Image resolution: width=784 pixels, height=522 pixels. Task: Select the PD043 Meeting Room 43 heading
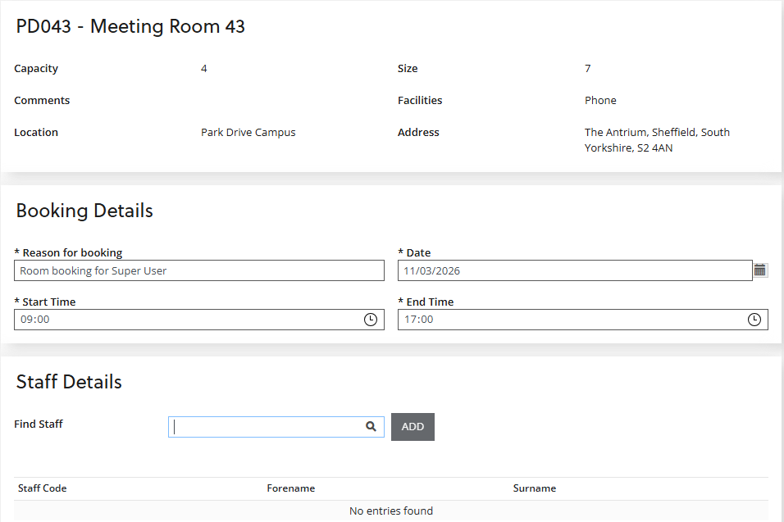[130, 26]
